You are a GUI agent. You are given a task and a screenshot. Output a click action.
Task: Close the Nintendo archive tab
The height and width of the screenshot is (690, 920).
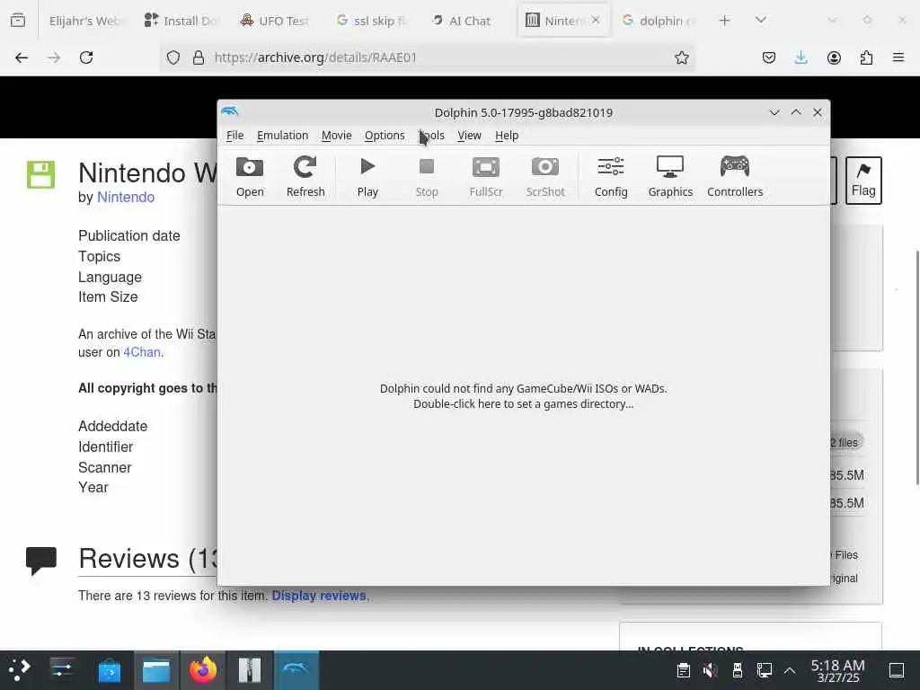pyautogui.click(x=596, y=20)
